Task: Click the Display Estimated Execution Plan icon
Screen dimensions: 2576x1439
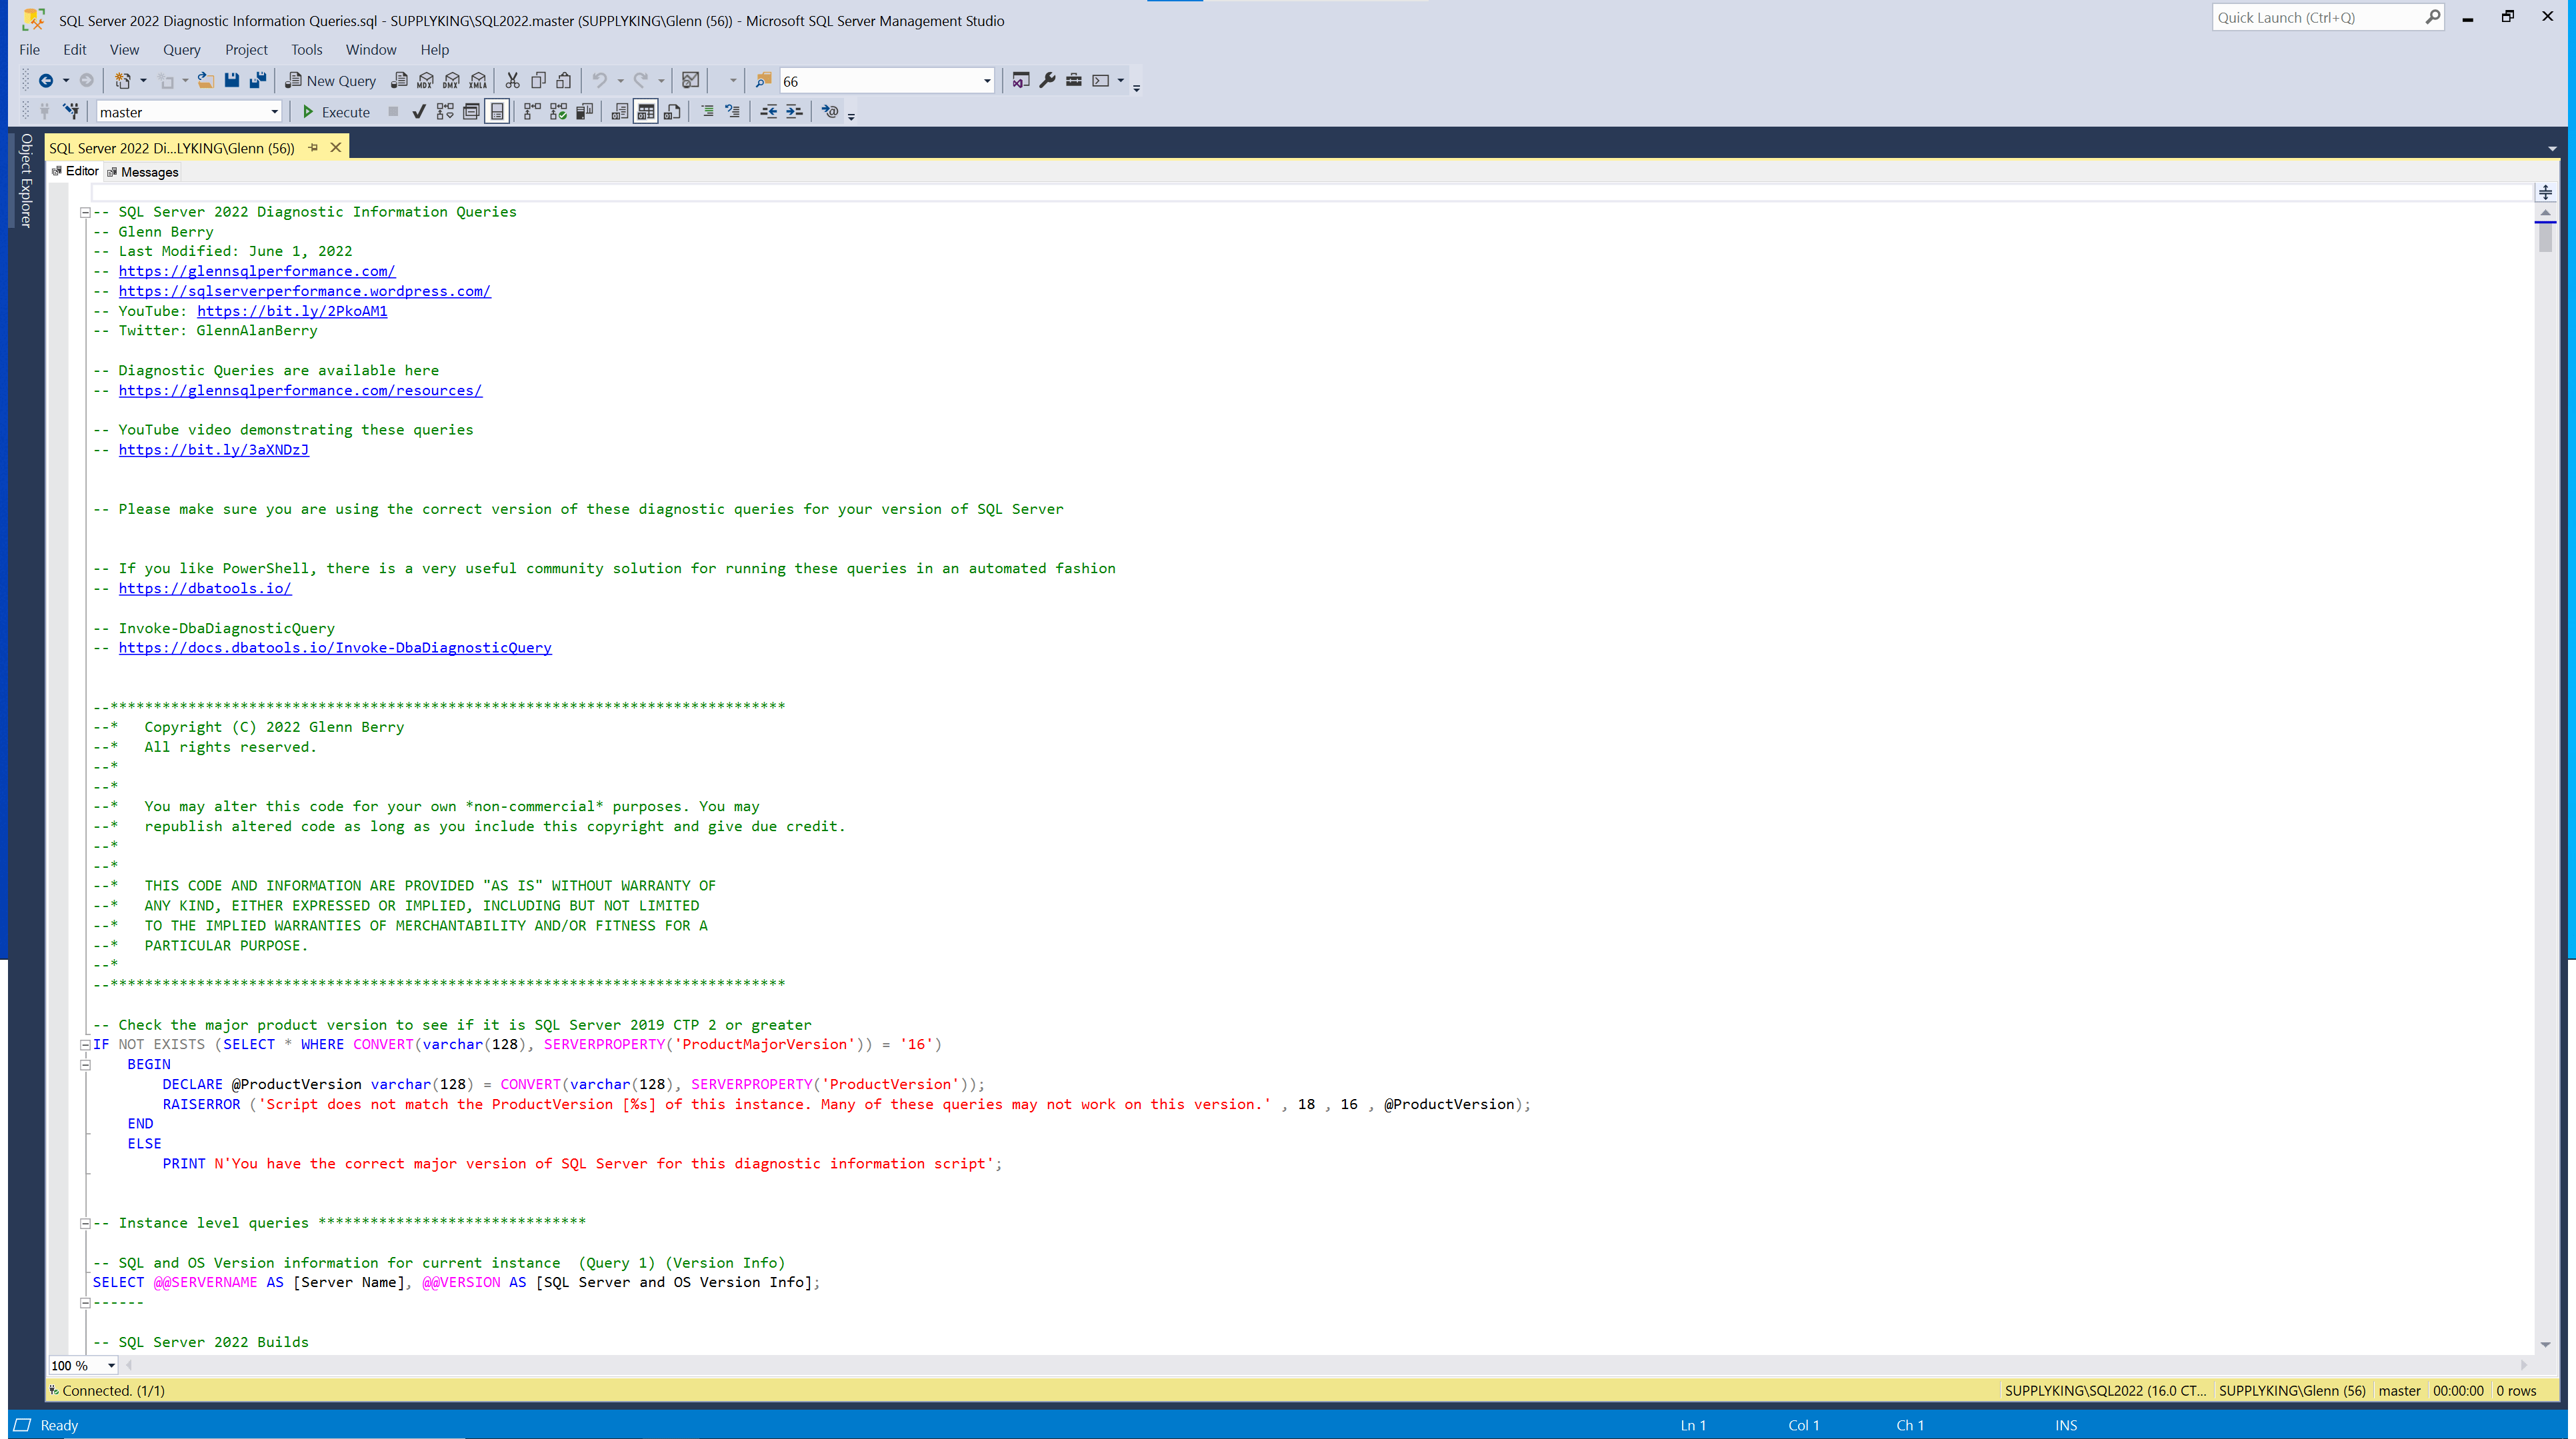Action: 445,111
